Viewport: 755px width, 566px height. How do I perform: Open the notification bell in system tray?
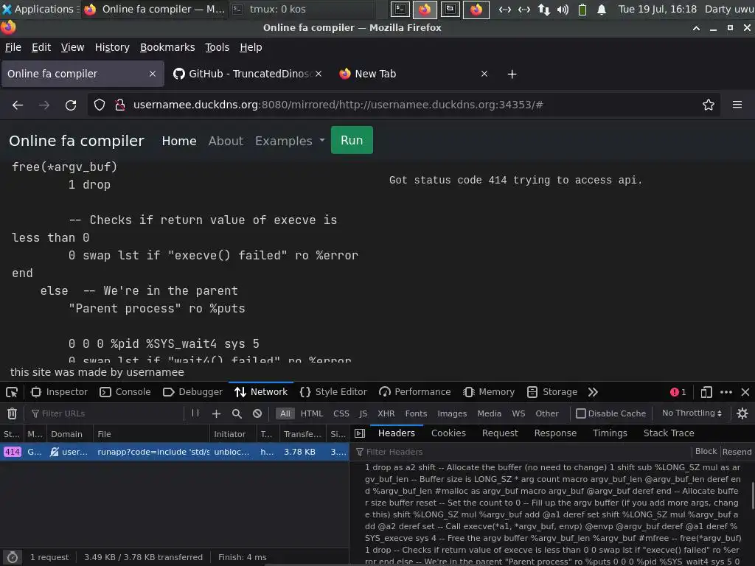point(602,9)
